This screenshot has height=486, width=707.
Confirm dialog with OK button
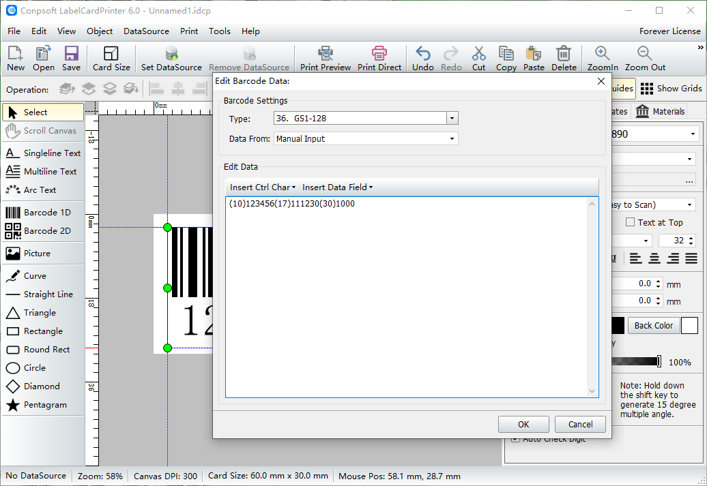point(523,424)
